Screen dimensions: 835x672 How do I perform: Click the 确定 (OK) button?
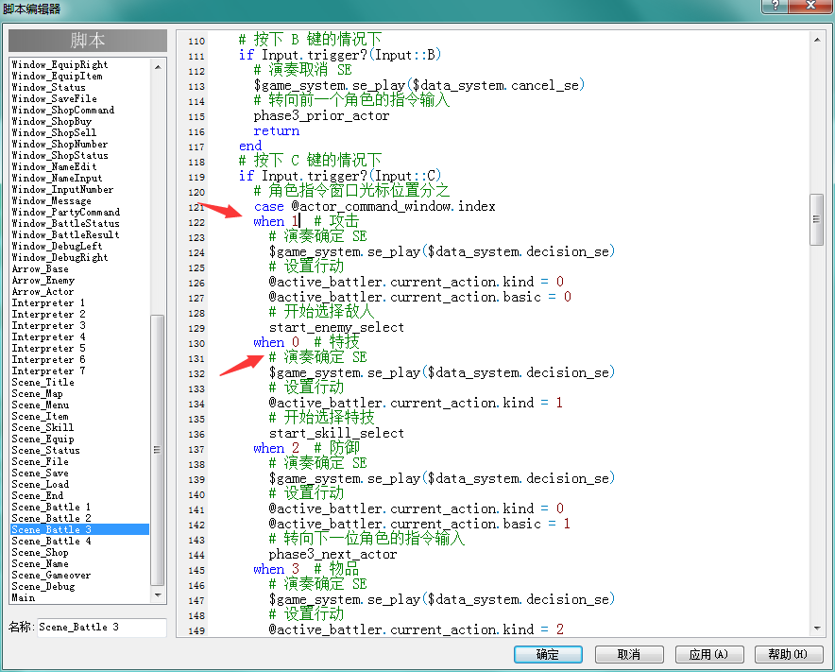(548, 654)
